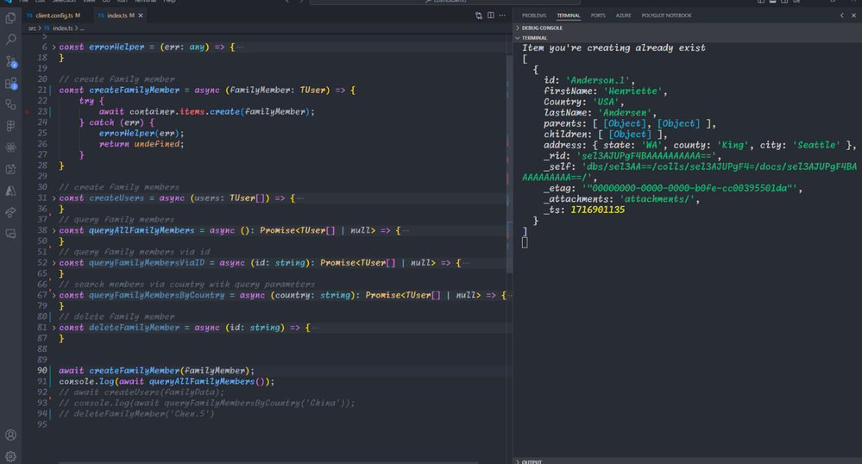Click 'await createFamilyMember(familyMember);' line 90

(x=157, y=371)
